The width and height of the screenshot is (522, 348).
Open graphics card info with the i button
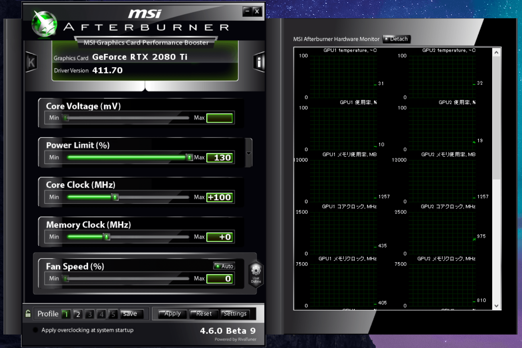click(x=259, y=62)
